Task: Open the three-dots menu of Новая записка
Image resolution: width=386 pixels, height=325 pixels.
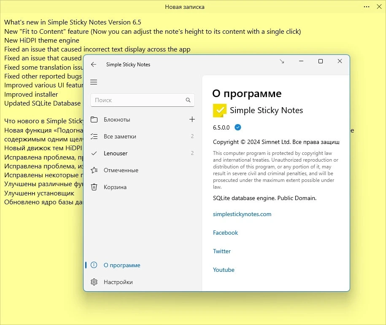Action: (x=367, y=7)
